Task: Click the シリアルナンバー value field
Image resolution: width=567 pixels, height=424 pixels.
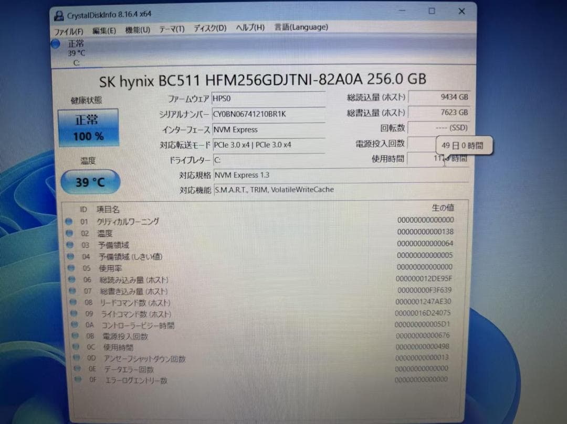Action: (268, 114)
